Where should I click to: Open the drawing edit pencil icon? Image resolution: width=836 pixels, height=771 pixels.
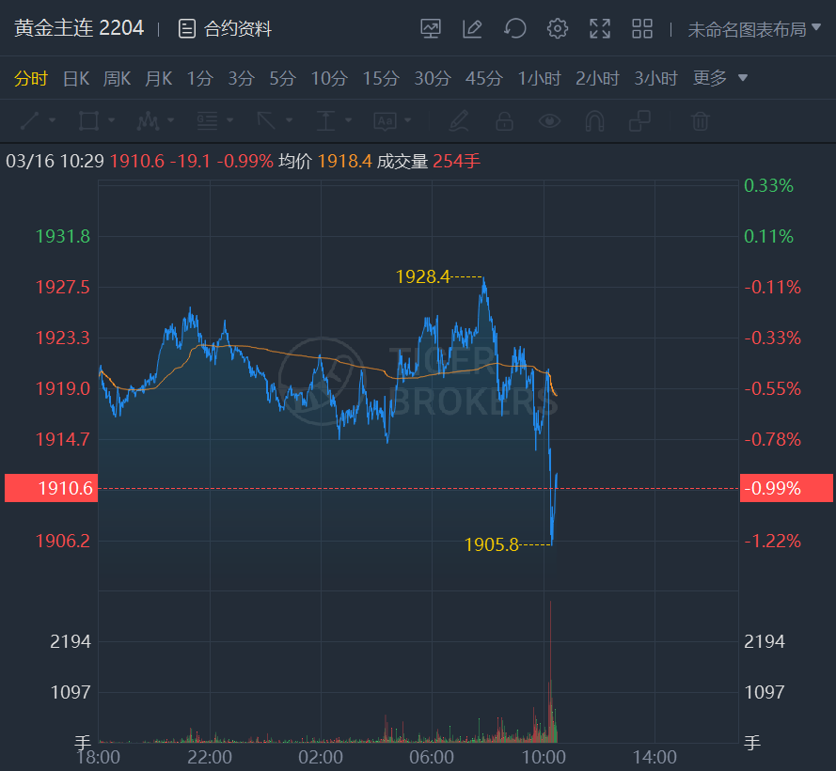click(472, 29)
